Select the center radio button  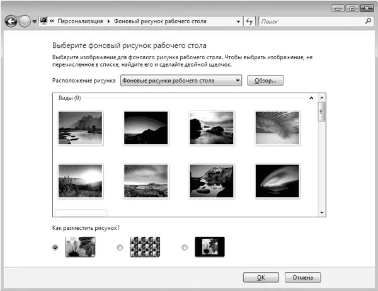point(185,248)
